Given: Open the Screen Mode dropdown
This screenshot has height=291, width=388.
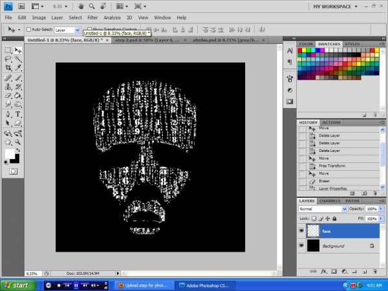Looking at the screenshot, I should (140, 6).
